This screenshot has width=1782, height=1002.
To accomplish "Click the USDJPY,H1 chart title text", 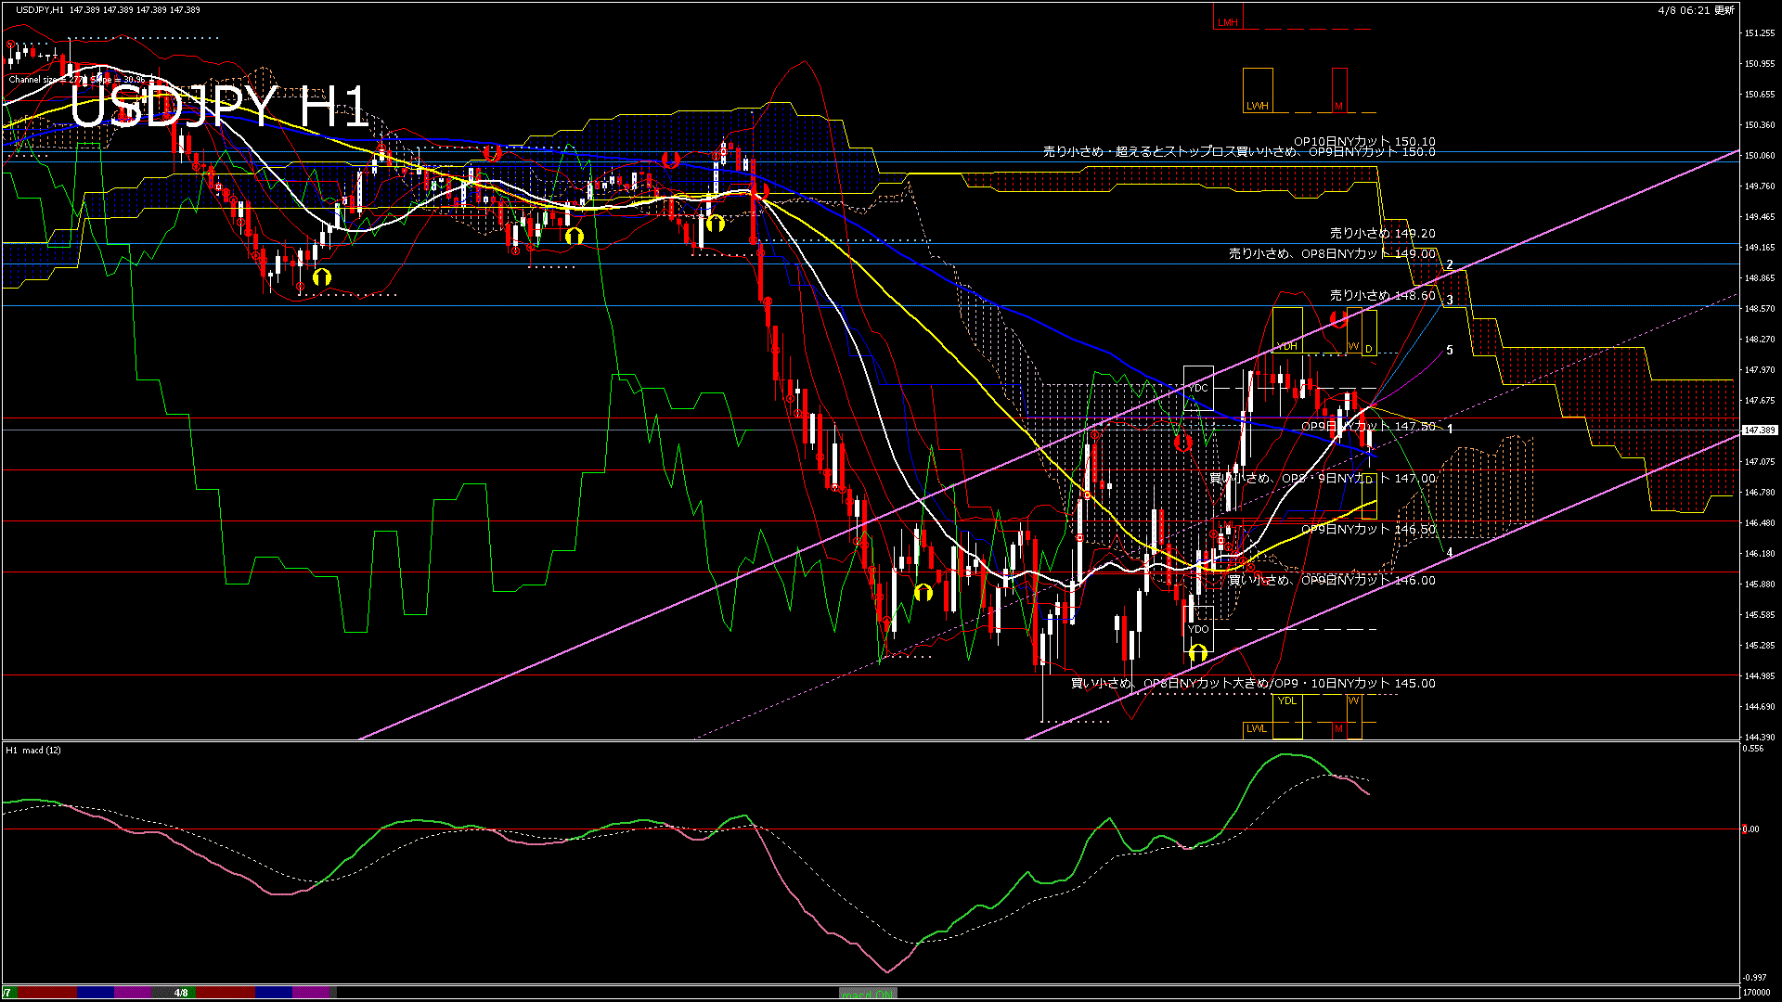I will 40,10.
